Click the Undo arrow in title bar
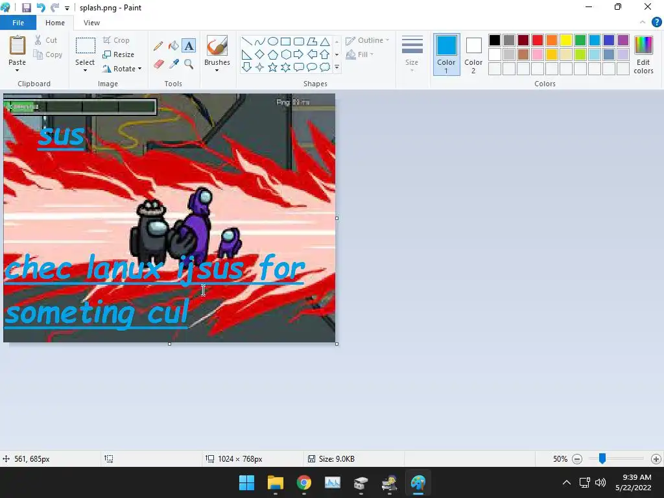Image resolution: width=664 pixels, height=498 pixels. pos(41,8)
